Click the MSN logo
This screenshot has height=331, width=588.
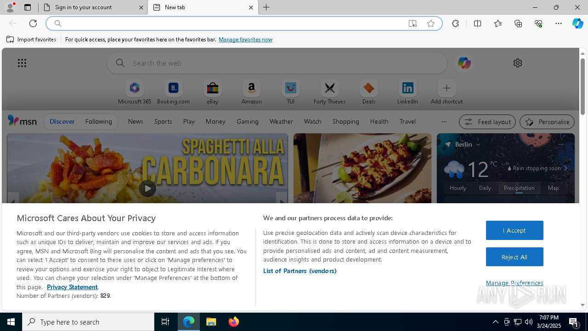pyautogui.click(x=22, y=121)
